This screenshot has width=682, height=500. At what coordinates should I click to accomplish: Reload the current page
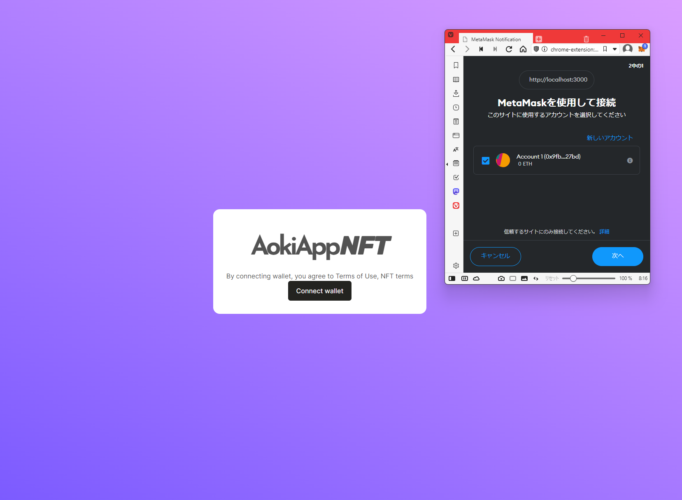[509, 49]
